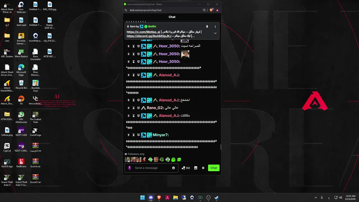Click the pink microphone icon in message box
This screenshot has width=359, height=202.
tap(129, 168)
